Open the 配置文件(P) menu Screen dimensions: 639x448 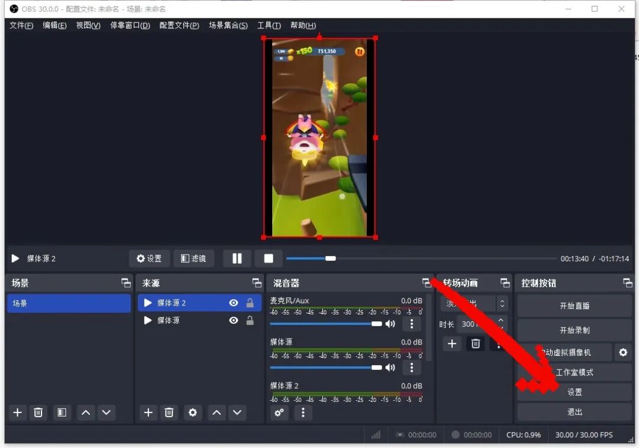tap(179, 25)
